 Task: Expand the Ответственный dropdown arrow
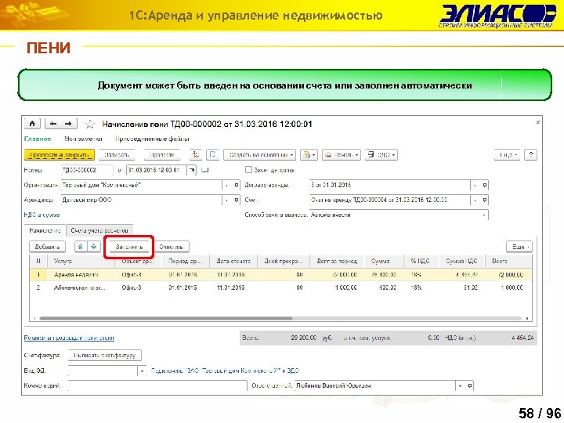460,386
